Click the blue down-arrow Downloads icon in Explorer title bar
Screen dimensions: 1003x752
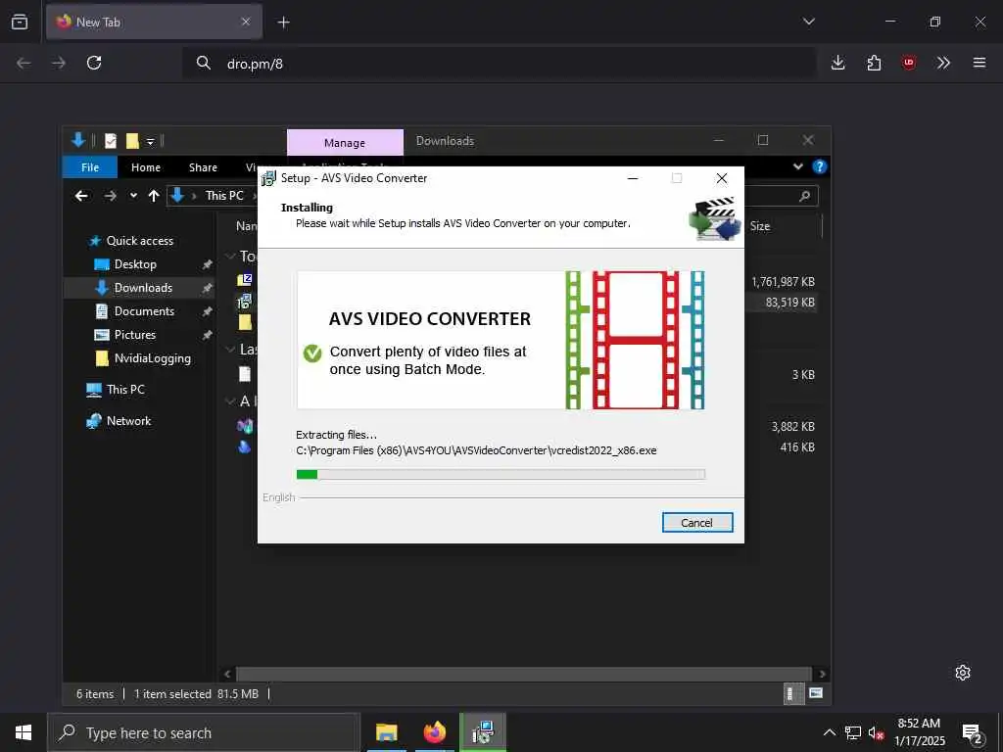pos(78,140)
